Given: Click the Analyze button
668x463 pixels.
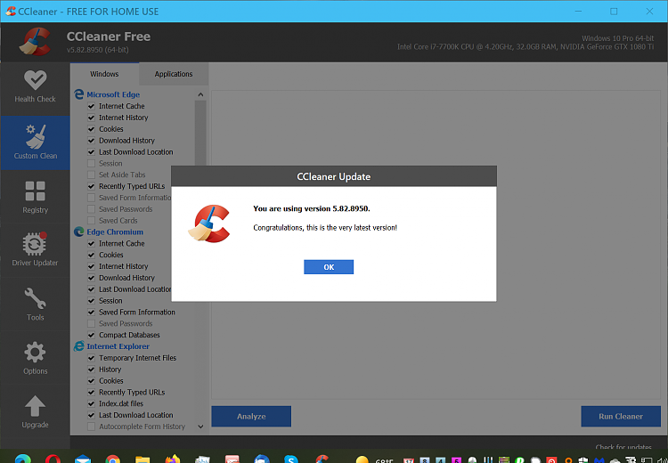Looking at the screenshot, I should [251, 416].
